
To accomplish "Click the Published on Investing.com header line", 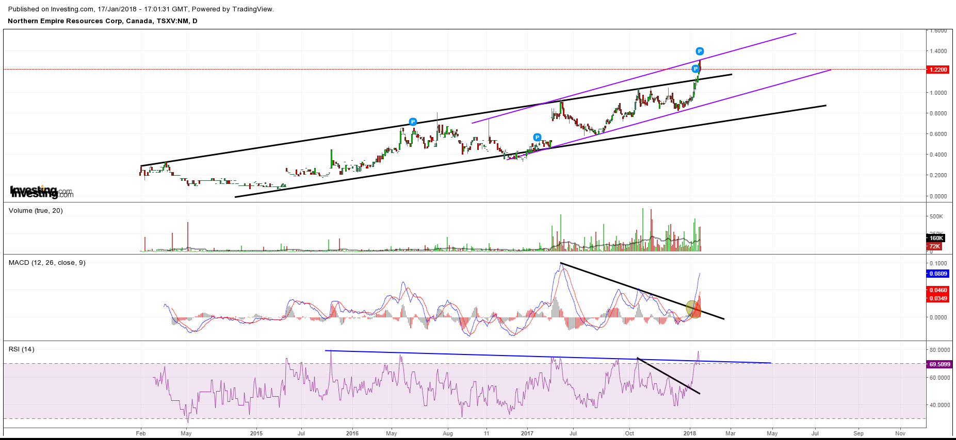I will [141, 9].
